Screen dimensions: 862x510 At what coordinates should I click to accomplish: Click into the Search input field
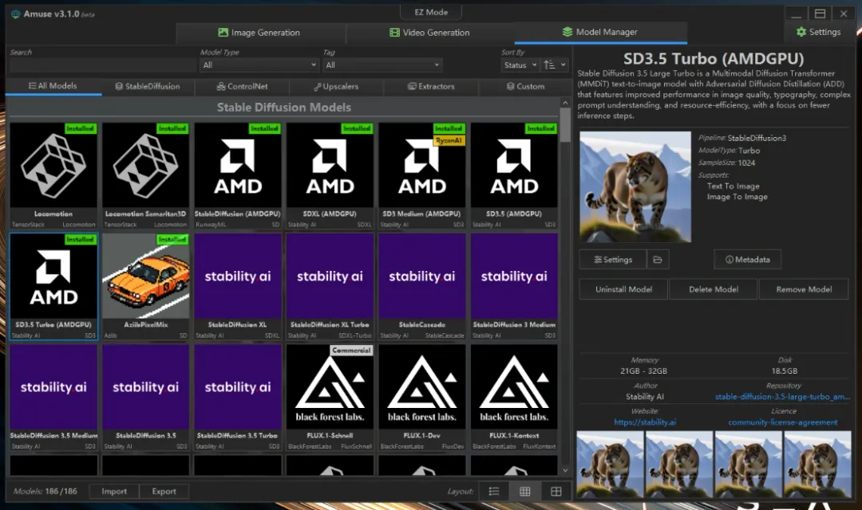[101, 65]
